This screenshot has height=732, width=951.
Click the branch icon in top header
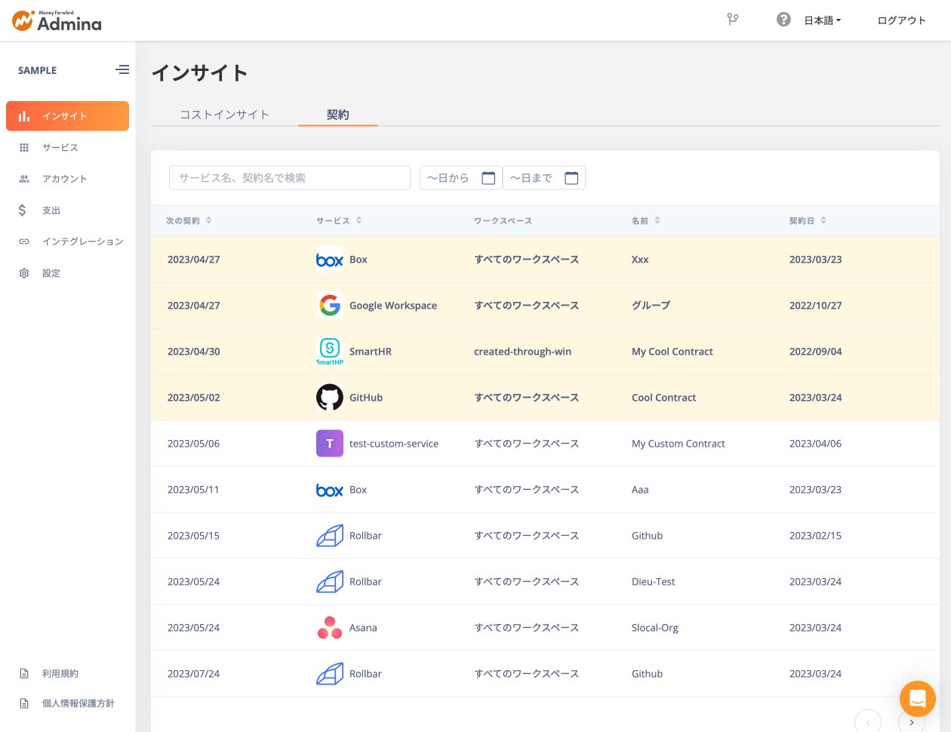point(732,20)
